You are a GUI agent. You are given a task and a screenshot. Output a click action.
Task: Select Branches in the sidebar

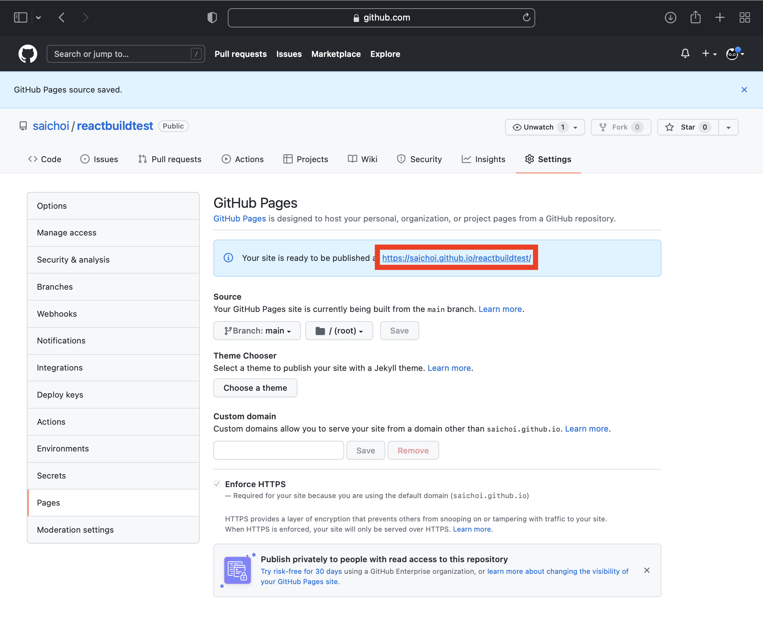[x=113, y=287]
